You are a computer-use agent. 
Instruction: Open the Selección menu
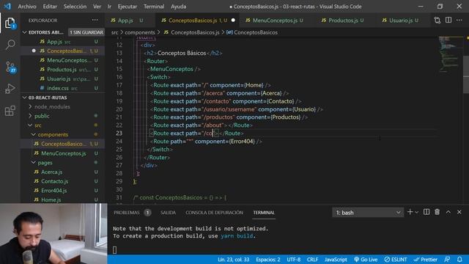click(x=75, y=7)
